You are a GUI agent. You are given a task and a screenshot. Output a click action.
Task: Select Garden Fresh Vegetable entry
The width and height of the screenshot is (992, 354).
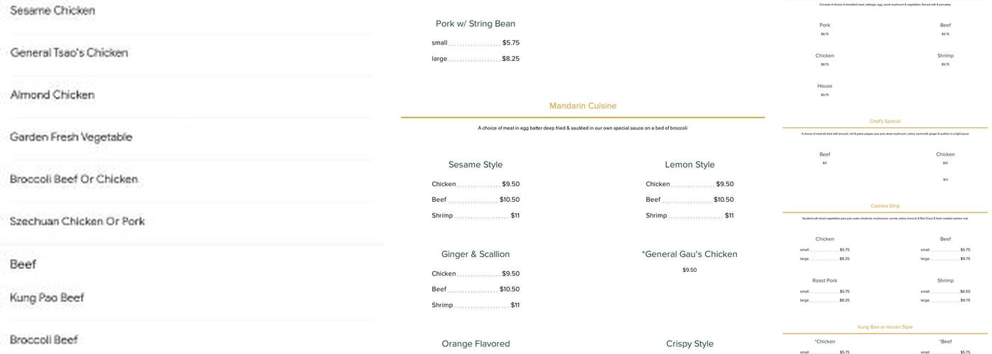coord(71,137)
